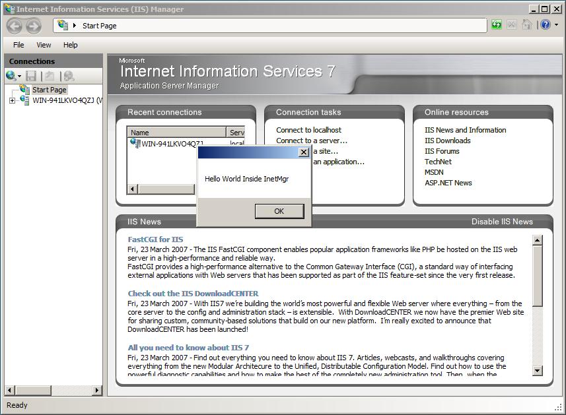
Task: Click the Home icon in the toolbar
Action: pos(527,24)
